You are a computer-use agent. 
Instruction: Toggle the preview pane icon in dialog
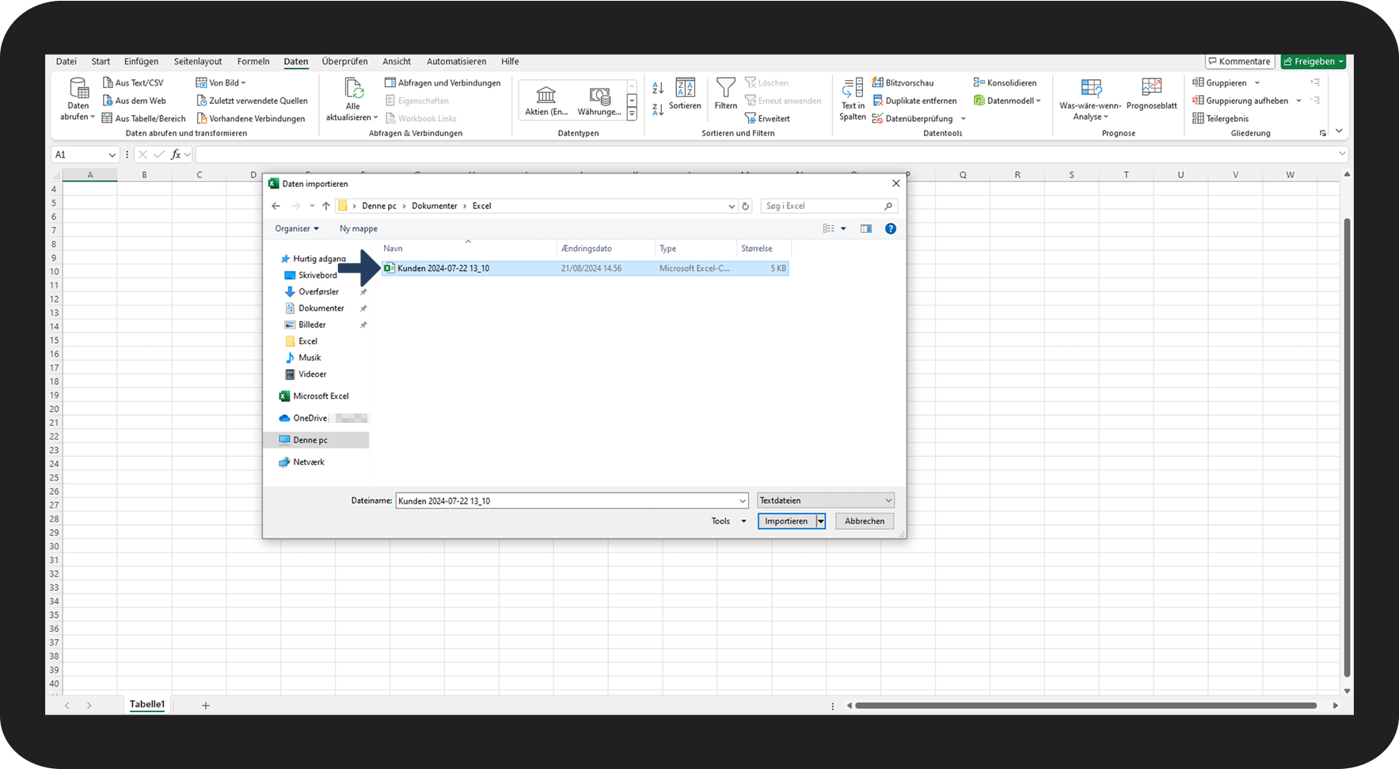pyautogui.click(x=866, y=229)
